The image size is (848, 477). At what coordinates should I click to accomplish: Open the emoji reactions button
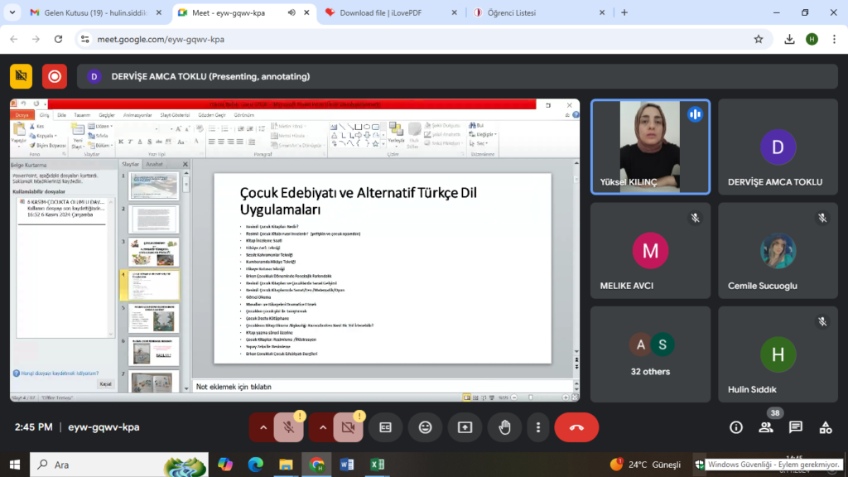click(x=425, y=427)
